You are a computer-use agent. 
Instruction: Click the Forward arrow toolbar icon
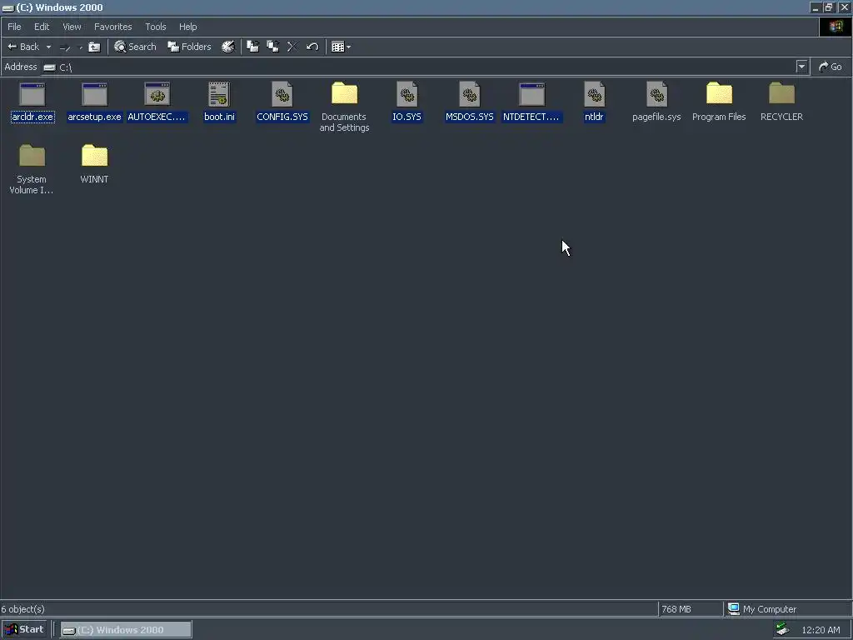[x=65, y=47]
